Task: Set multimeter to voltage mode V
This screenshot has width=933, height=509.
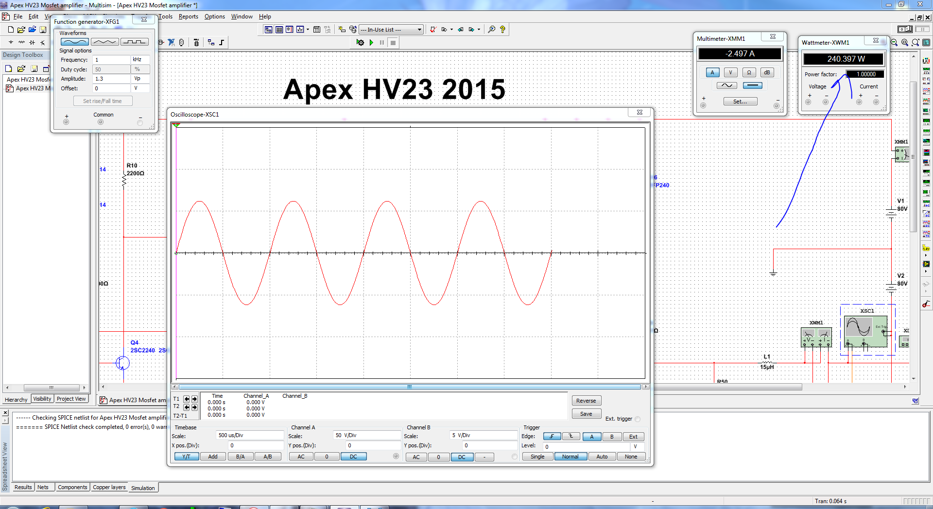Action: 730,72
